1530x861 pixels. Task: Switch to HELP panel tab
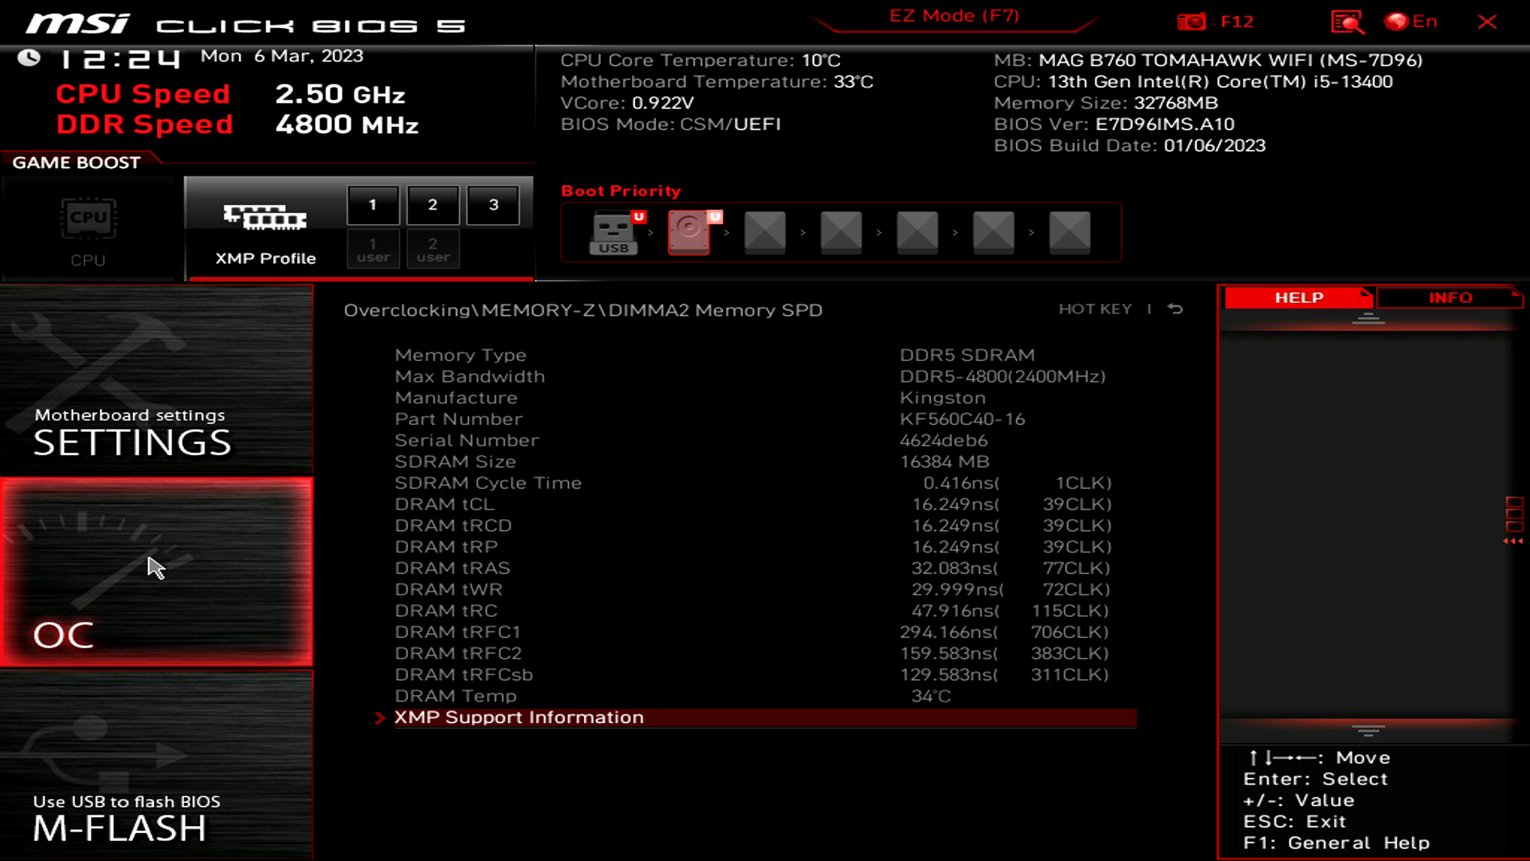(x=1299, y=297)
